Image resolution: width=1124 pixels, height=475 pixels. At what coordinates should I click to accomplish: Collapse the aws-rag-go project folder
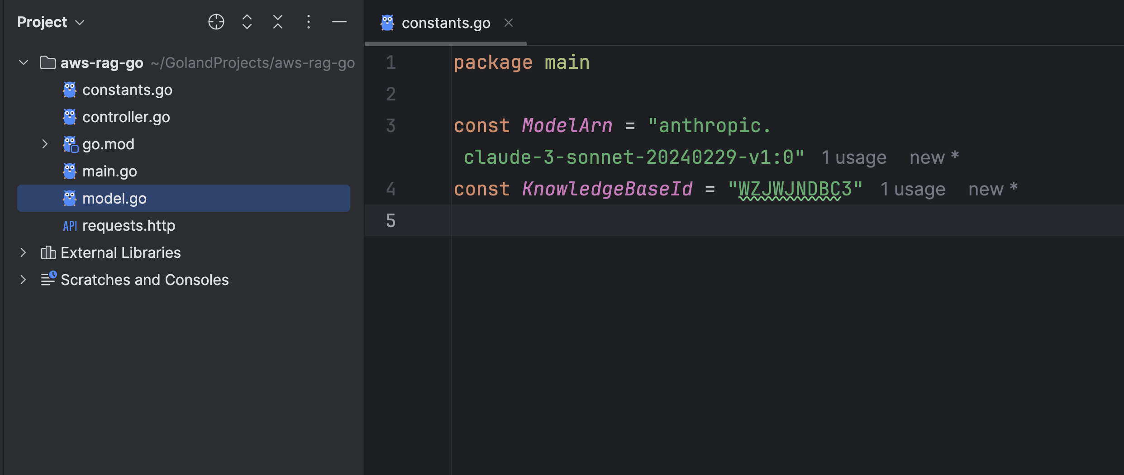click(x=24, y=63)
